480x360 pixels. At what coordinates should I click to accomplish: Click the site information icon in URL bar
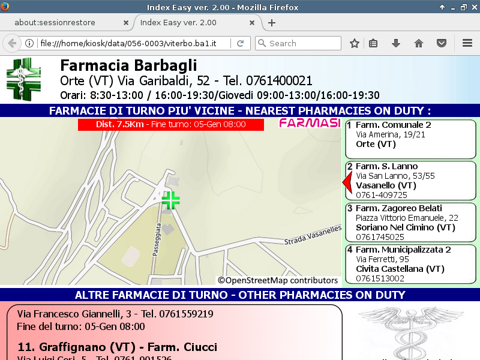[x=29, y=43]
